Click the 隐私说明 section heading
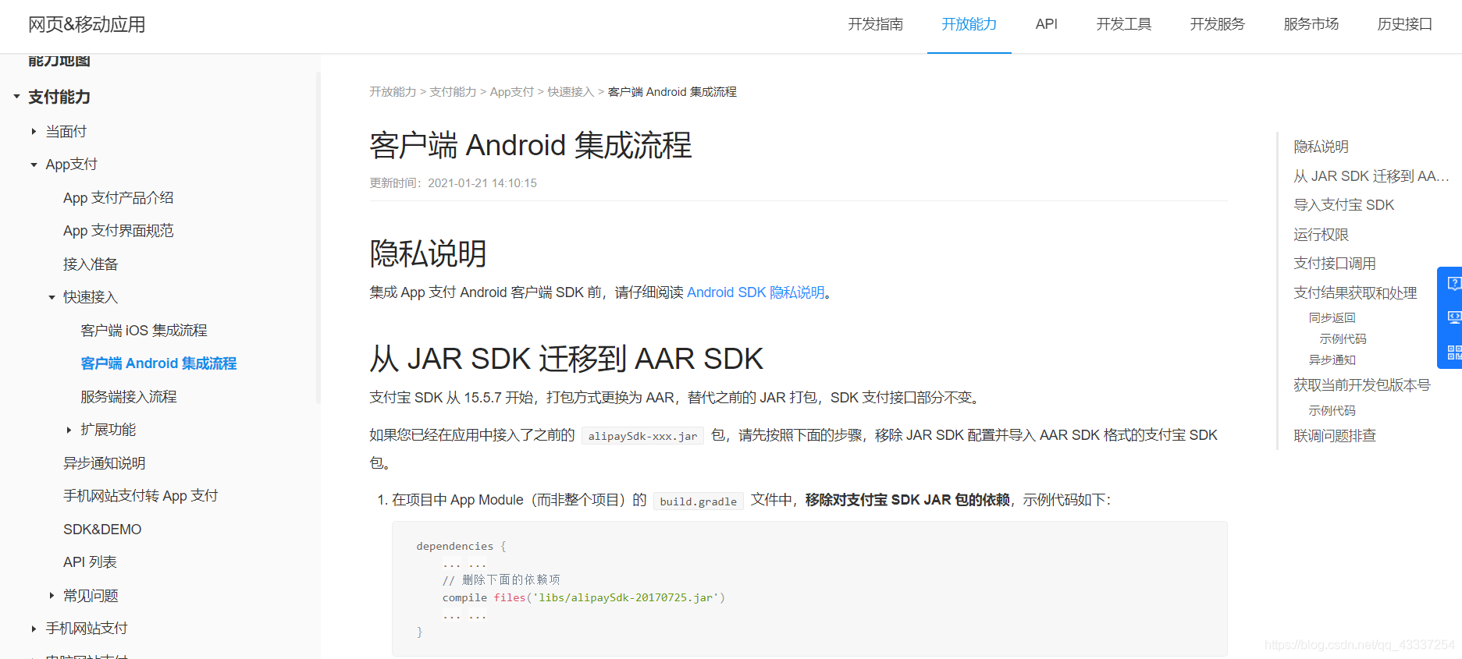Viewport: 1462px width, 659px height. (428, 253)
